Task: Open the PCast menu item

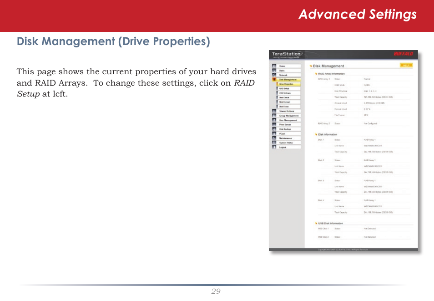Action: click(x=289, y=133)
